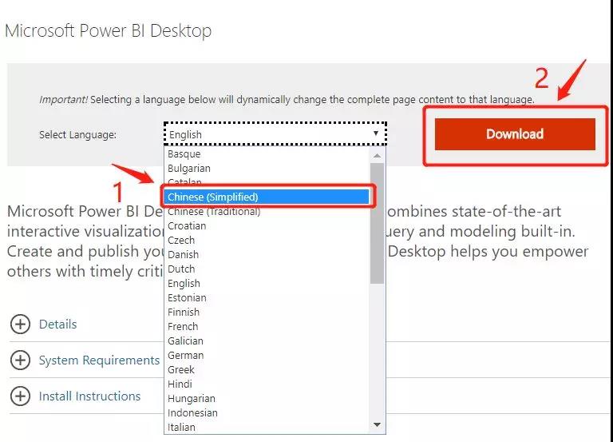Select Estonian language option
The width and height of the screenshot is (613, 442).
tap(267, 298)
